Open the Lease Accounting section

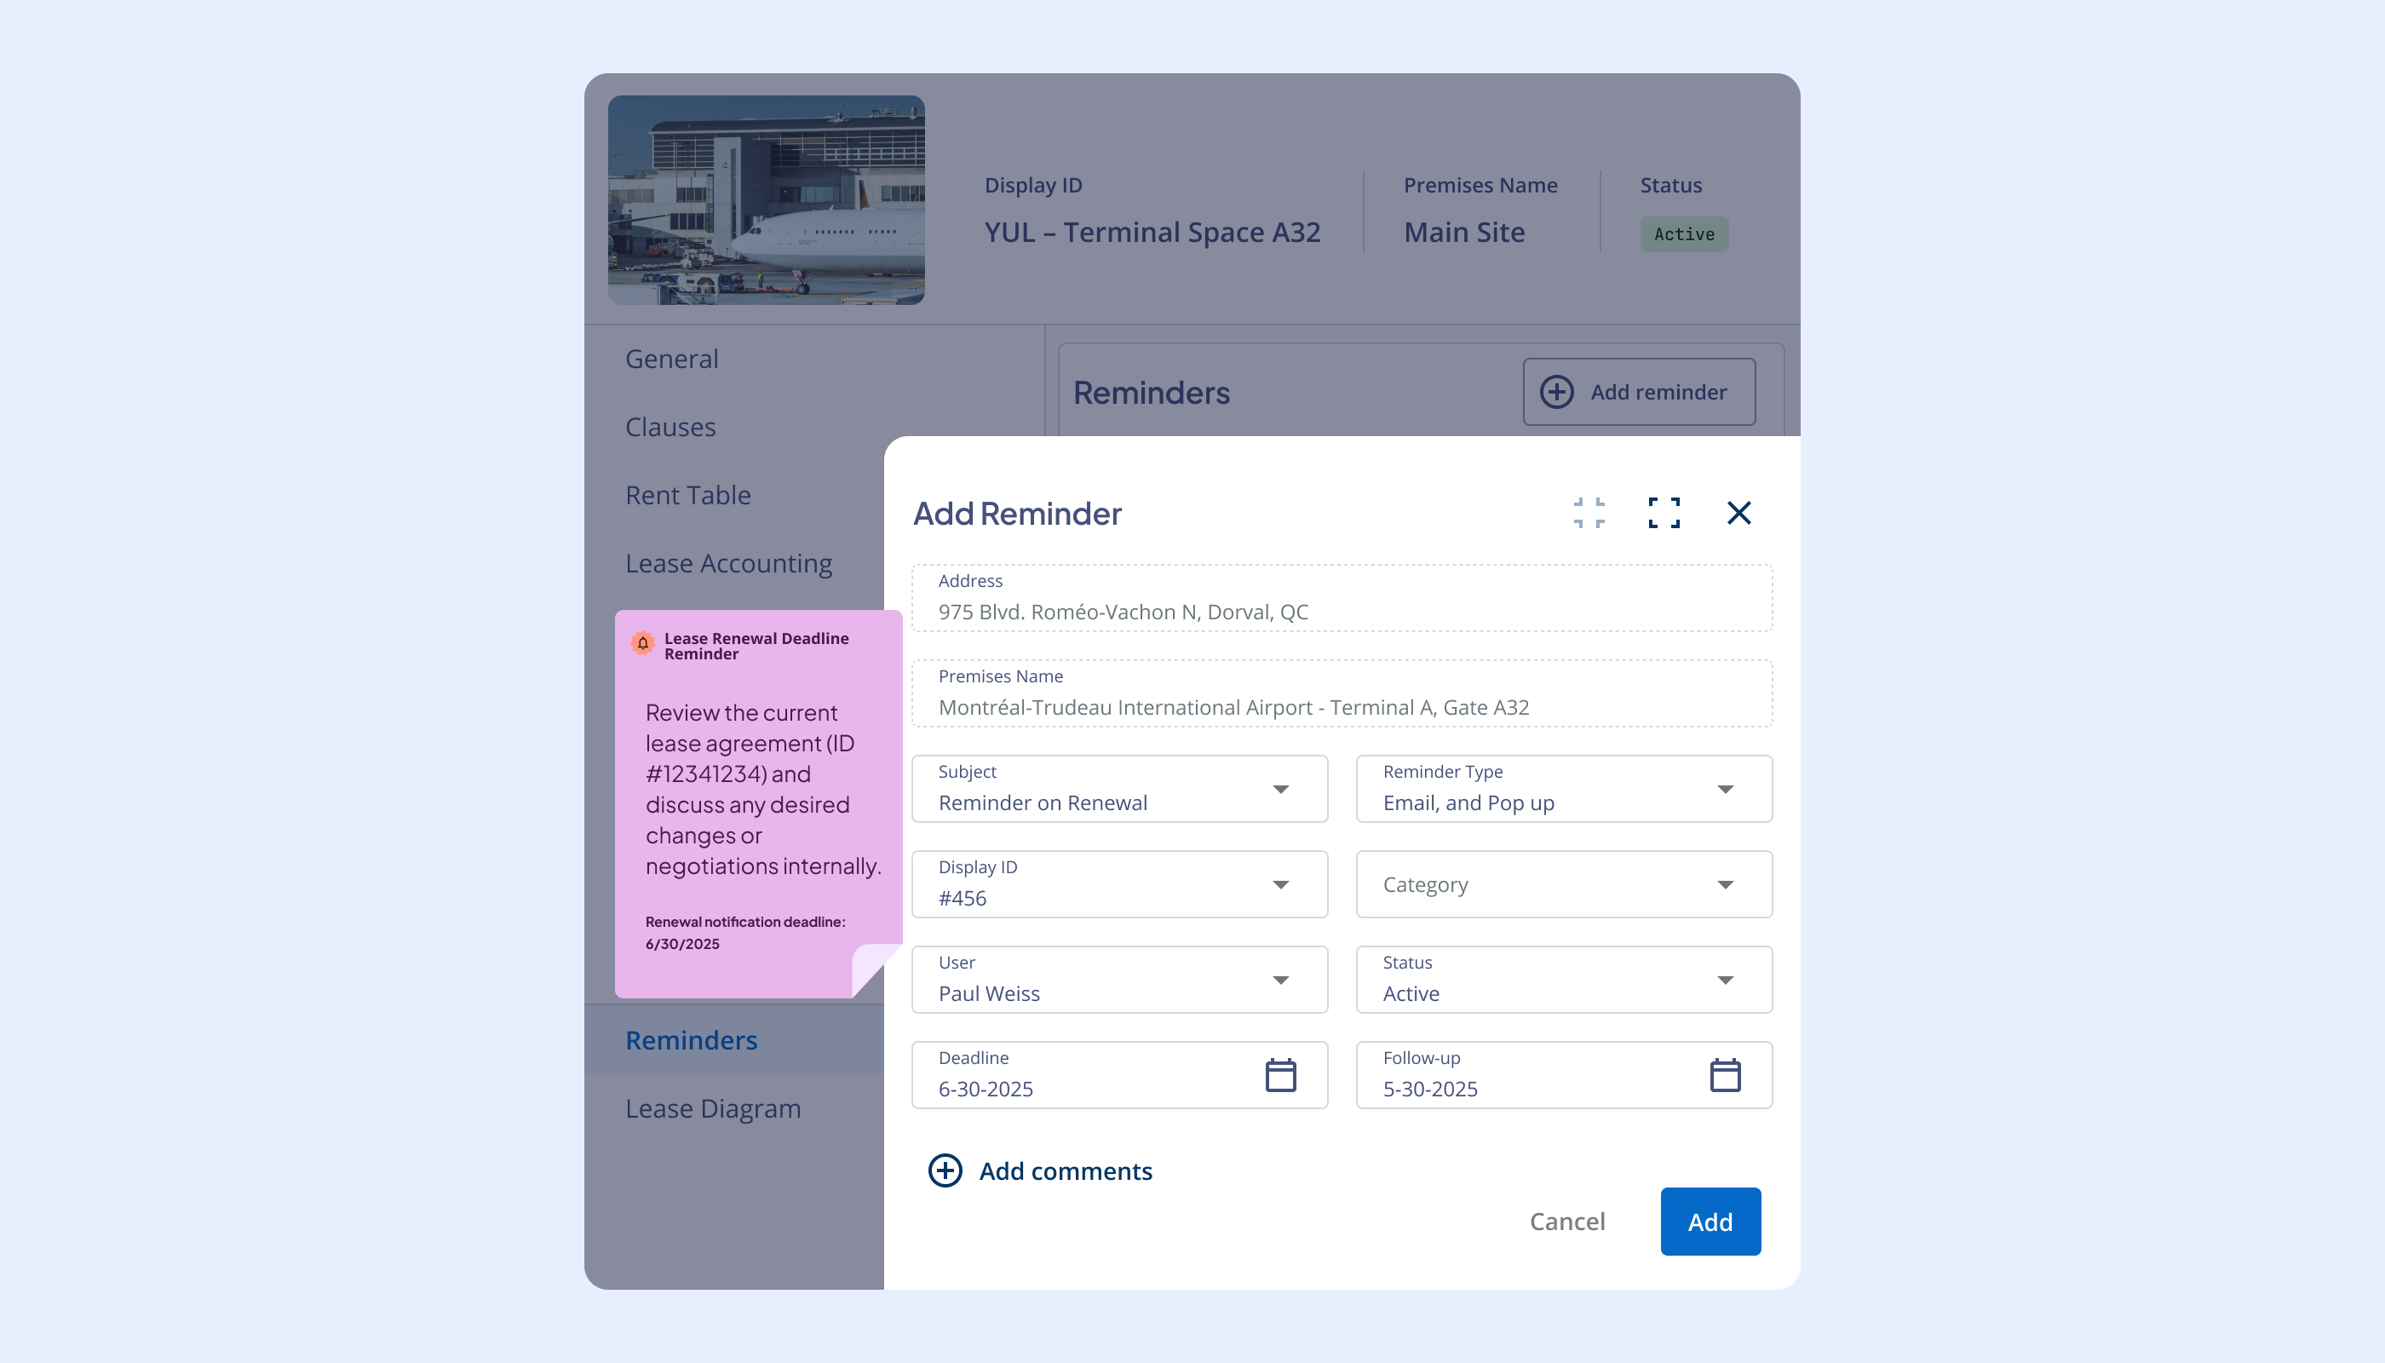pos(728,562)
